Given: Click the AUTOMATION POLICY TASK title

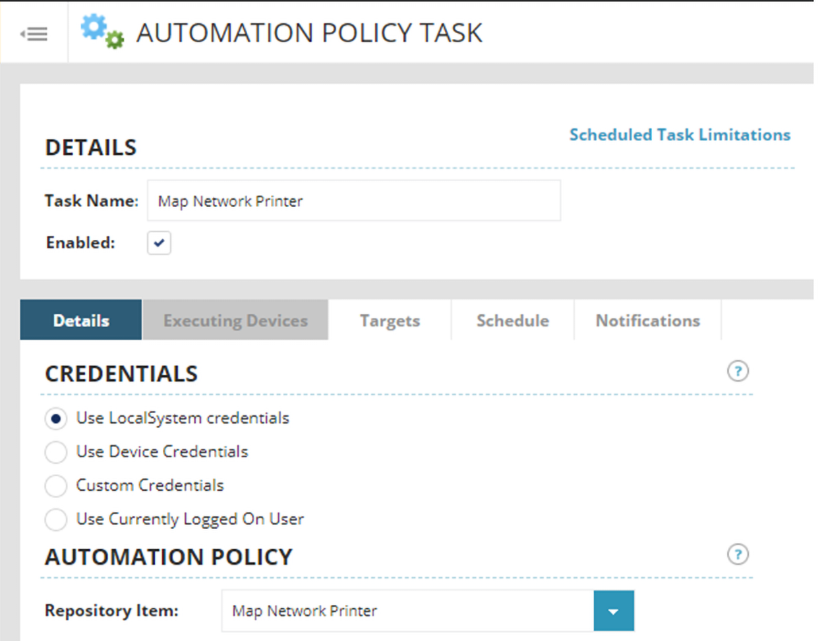Looking at the screenshot, I should click(310, 32).
